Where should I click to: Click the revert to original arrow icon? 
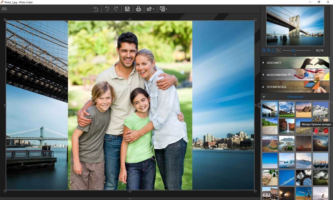(x=96, y=9)
